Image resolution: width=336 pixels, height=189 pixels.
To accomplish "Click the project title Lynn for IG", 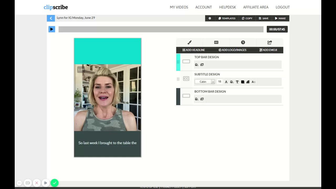I will [76, 18].
